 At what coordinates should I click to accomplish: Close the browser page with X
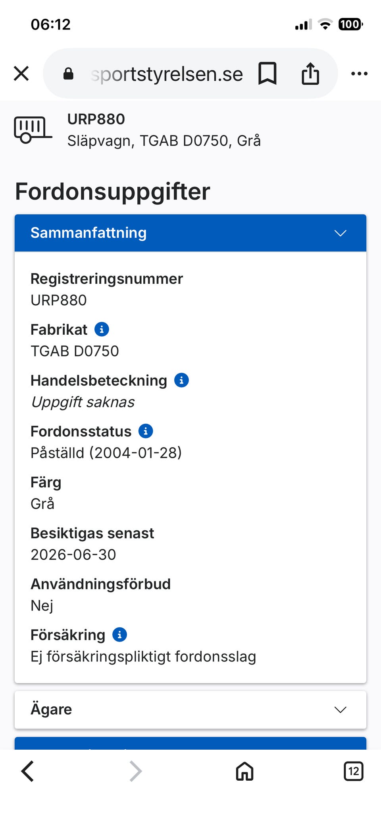coord(21,74)
